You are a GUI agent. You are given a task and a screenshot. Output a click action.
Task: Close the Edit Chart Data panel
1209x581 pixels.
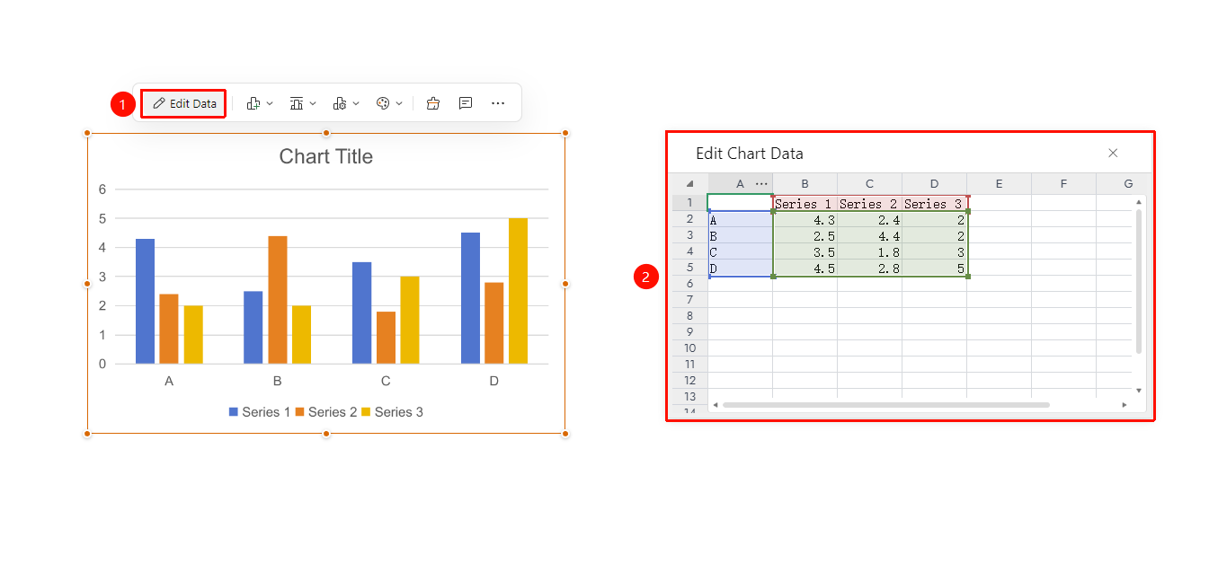click(1113, 154)
